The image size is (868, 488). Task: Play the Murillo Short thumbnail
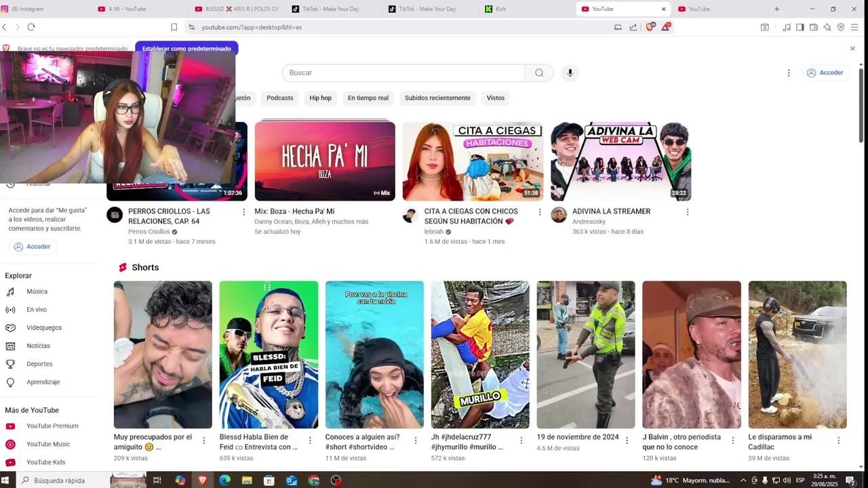tap(480, 354)
